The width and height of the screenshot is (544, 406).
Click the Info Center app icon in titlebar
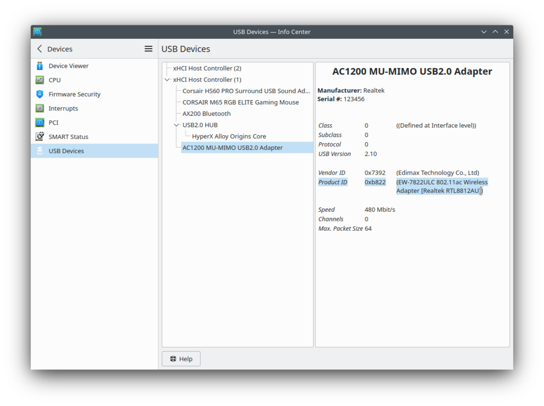[38, 32]
